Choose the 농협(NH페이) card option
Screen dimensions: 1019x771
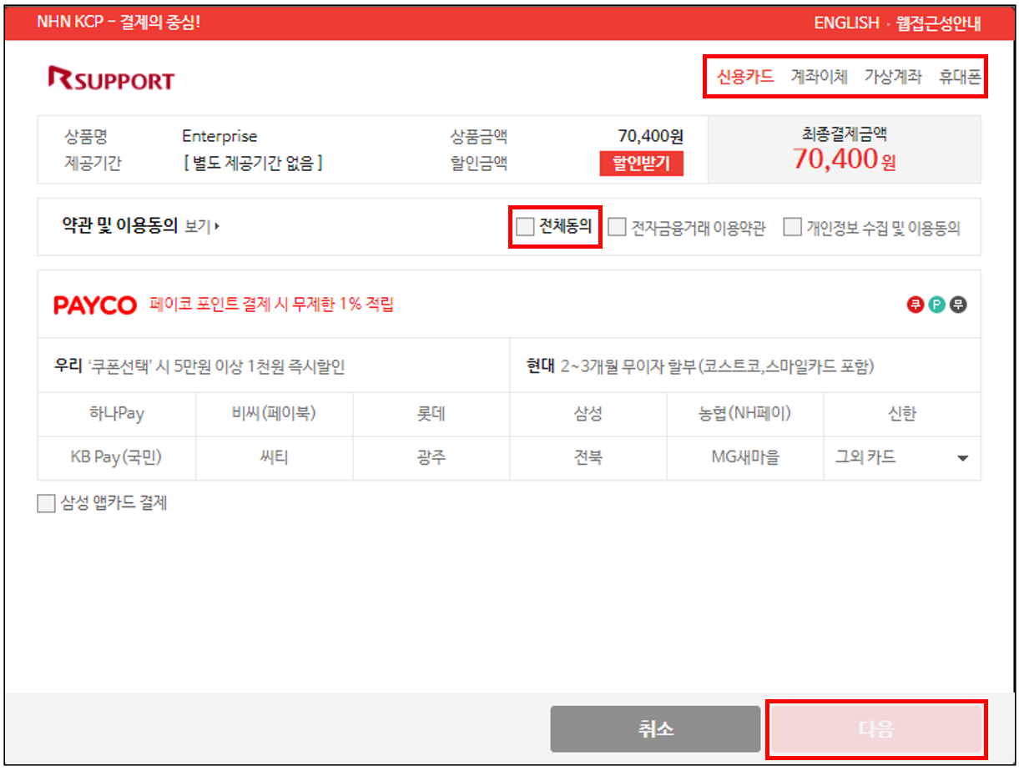pos(745,414)
